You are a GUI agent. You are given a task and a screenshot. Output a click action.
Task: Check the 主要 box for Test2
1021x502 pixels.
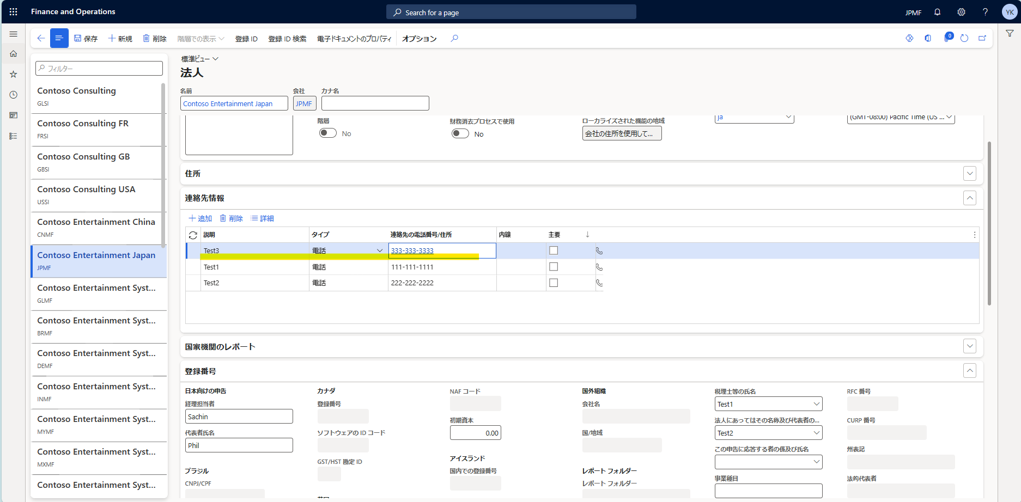coord(554,283)
